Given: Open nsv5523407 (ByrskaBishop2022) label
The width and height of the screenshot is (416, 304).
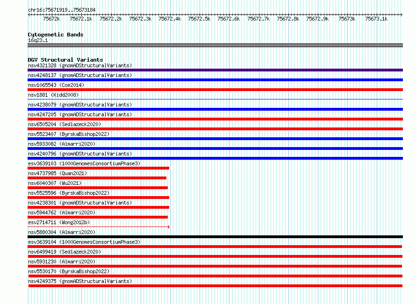Looking at the screenshot, I should tap(69, 134).
